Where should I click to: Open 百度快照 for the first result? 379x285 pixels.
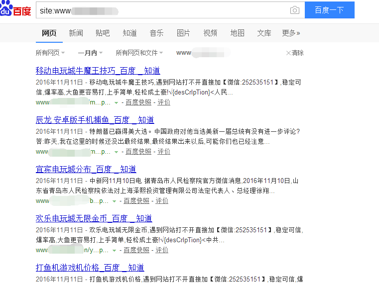coord(138,102)
